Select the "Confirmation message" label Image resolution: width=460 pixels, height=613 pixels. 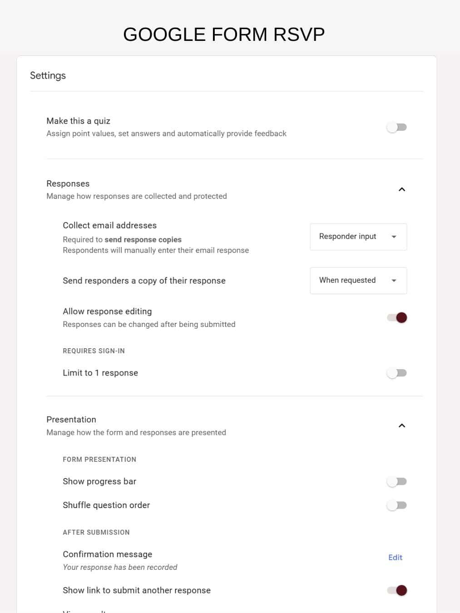(107, 554)
